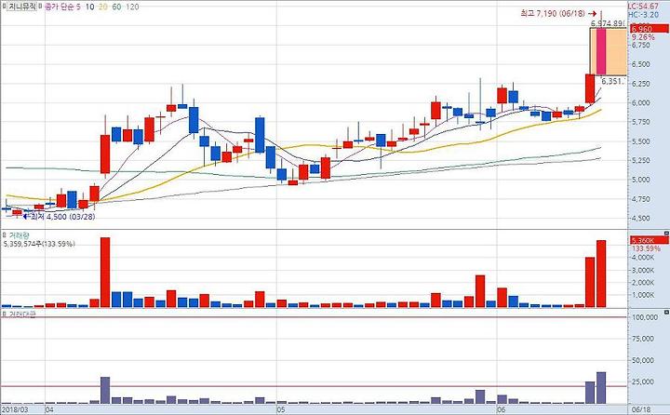Select the 20-day moving average label
670x415 pixels.
(103, 7)
